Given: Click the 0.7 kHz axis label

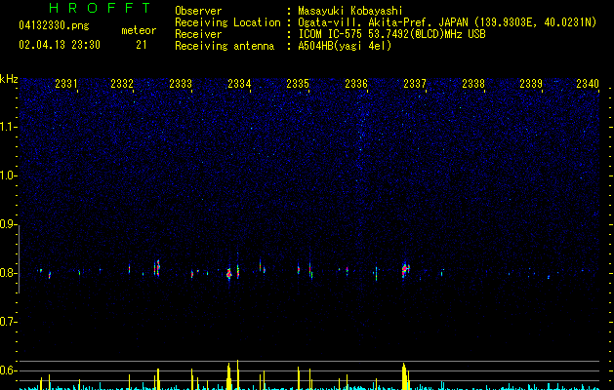Looking at the screenshot, I should [8, 322].
